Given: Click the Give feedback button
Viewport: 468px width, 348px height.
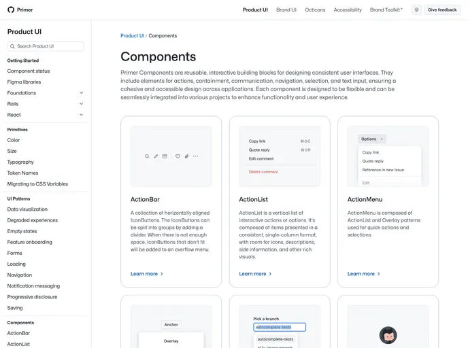Looking at the screenshot, I should pos(442,10).
